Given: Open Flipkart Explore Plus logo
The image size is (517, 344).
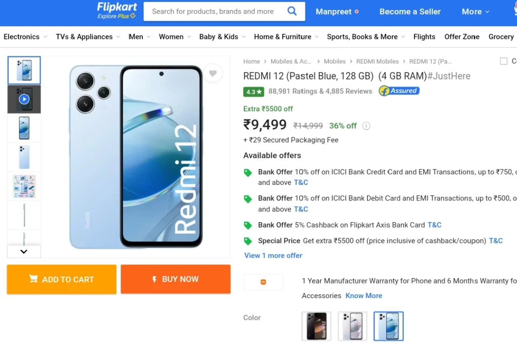Looking at the screenshot, I should pos(117,11).
